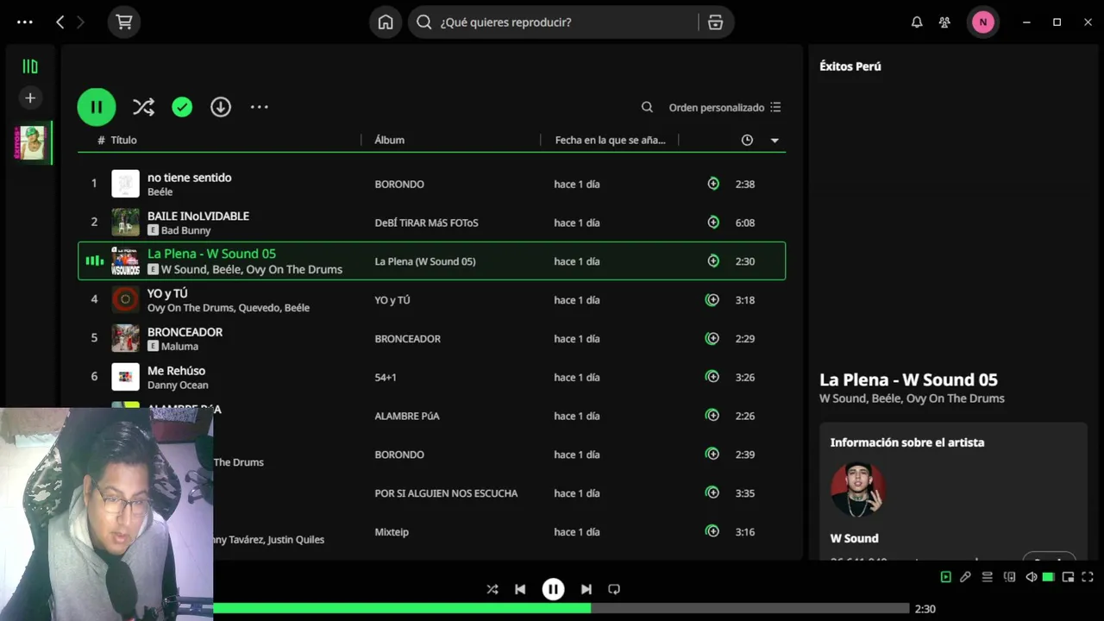
Task: Go to Home via house icon
Action: coord(386,22)
